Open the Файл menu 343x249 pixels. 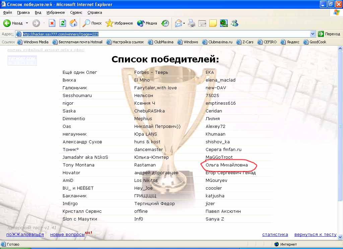click(x=7, y=12)
